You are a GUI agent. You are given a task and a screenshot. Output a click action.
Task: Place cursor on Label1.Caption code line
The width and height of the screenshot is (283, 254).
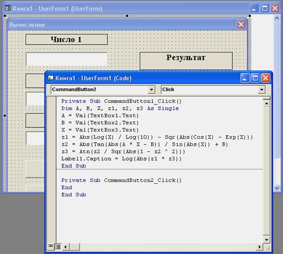121,158
